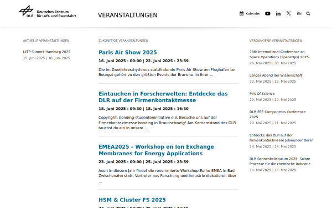Click the ZUKÜNFTIGE VERANSTALTUNGEN heading
The width and height of the screenshot is (332, 208).
(x=123, y=40)
